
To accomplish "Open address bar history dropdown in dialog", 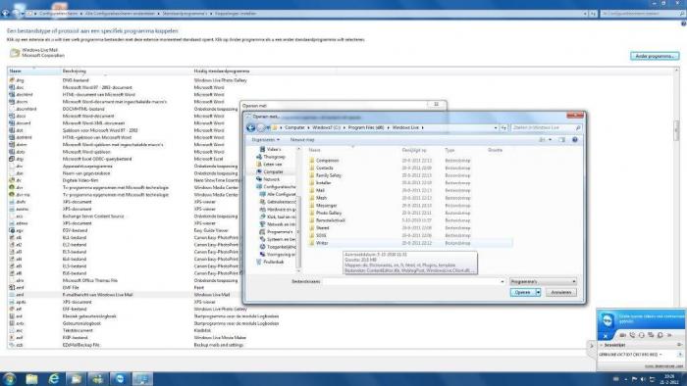I will pyautogui.click(x=496, y=127).
